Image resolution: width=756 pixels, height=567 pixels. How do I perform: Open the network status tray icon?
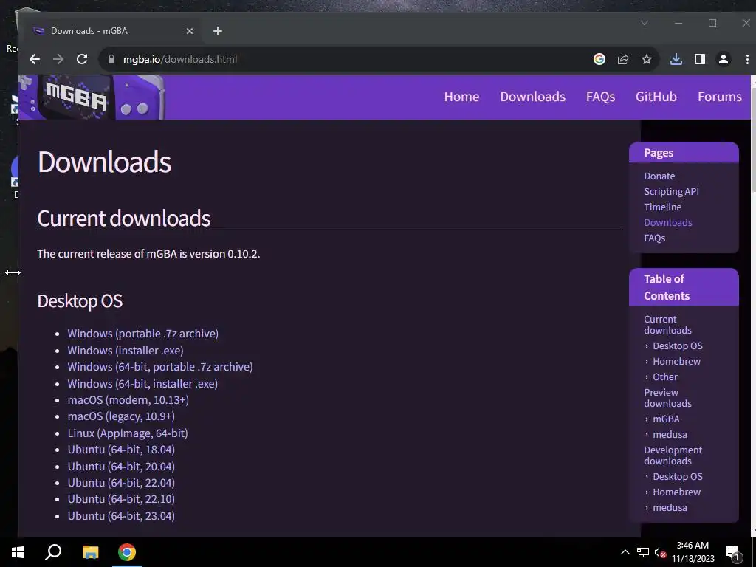(x=643, y=552)
